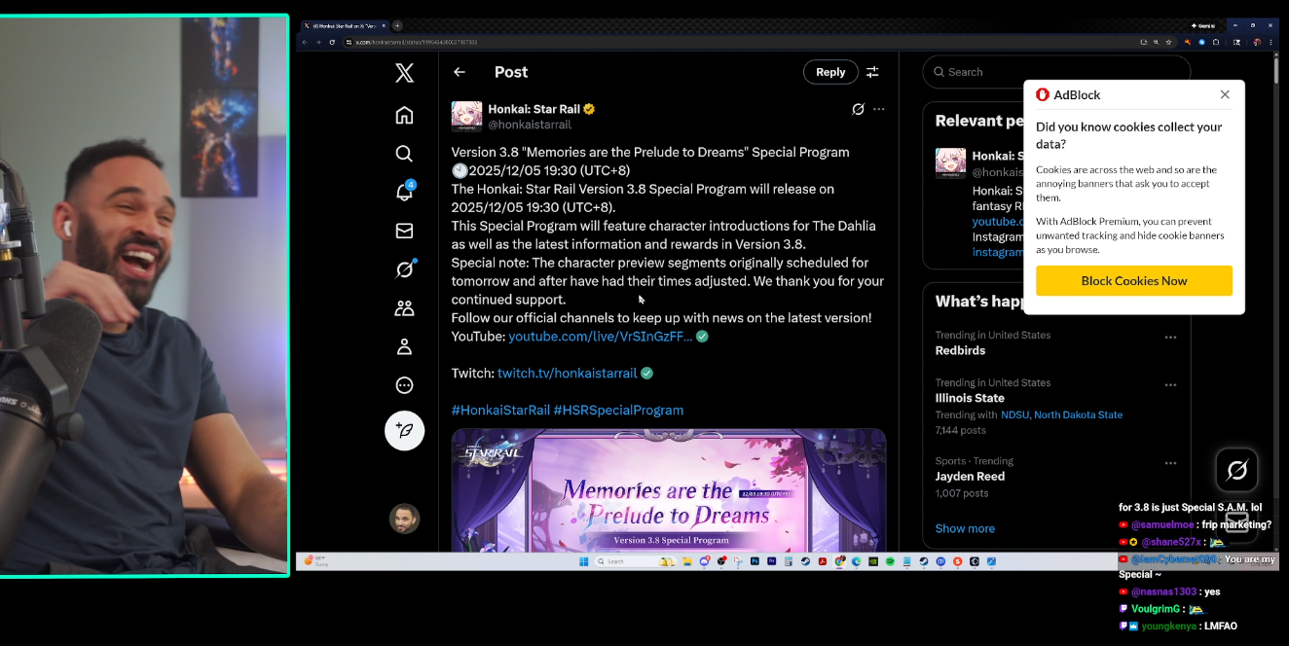
Task: Click Show more under trends
Action: [965, 528]
